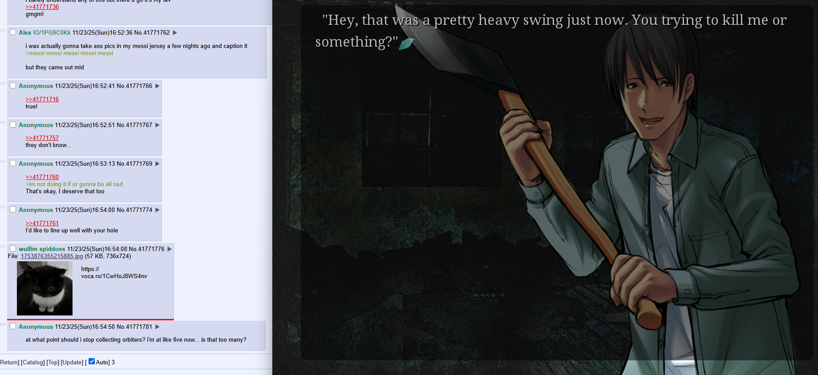This screenshot has height=375, width=818.
Task: Select checkbox for post No.41771781
Action: pos(13,326)
